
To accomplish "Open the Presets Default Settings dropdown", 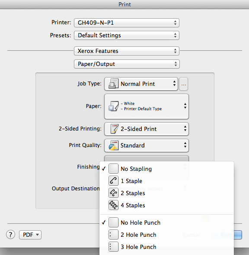I will [x=127, y=35].
